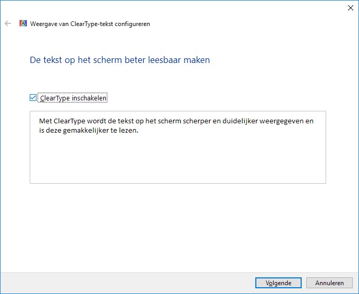
Task: Click the back arrow in the wizard header
Action: 8,23
